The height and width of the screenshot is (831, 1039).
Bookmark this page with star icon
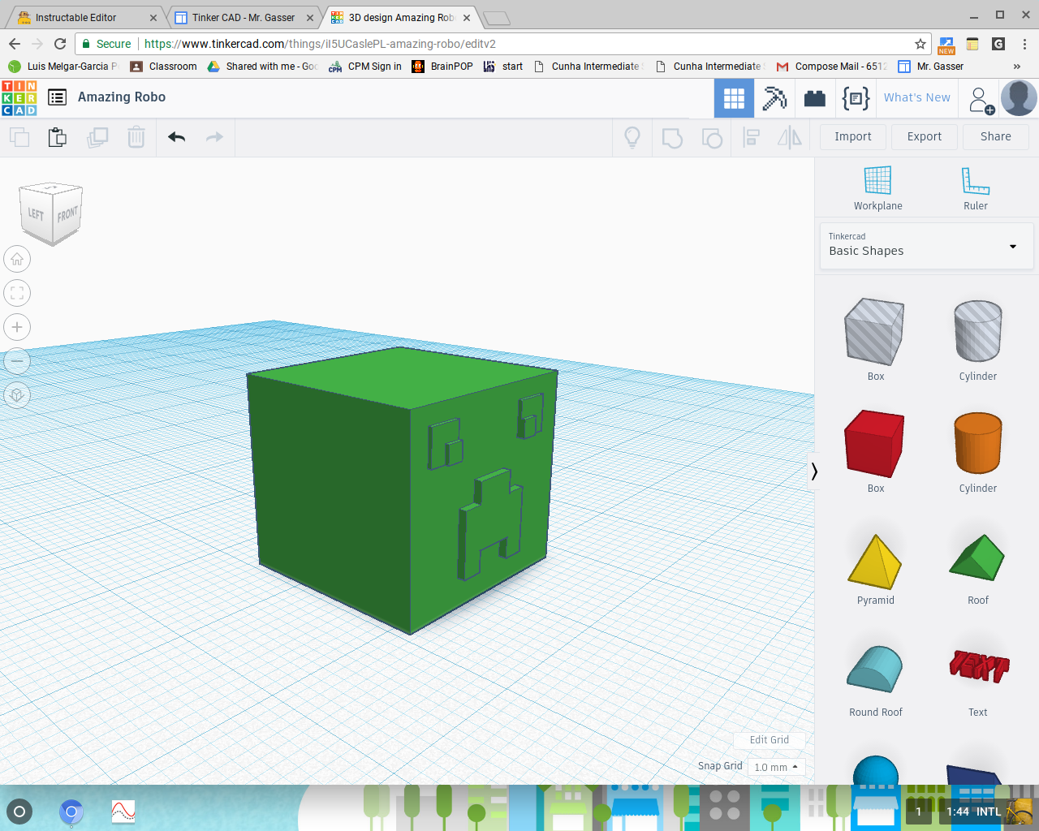920,44
